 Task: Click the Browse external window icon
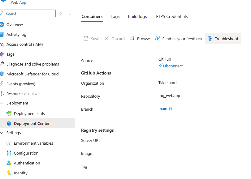[132, 38]
